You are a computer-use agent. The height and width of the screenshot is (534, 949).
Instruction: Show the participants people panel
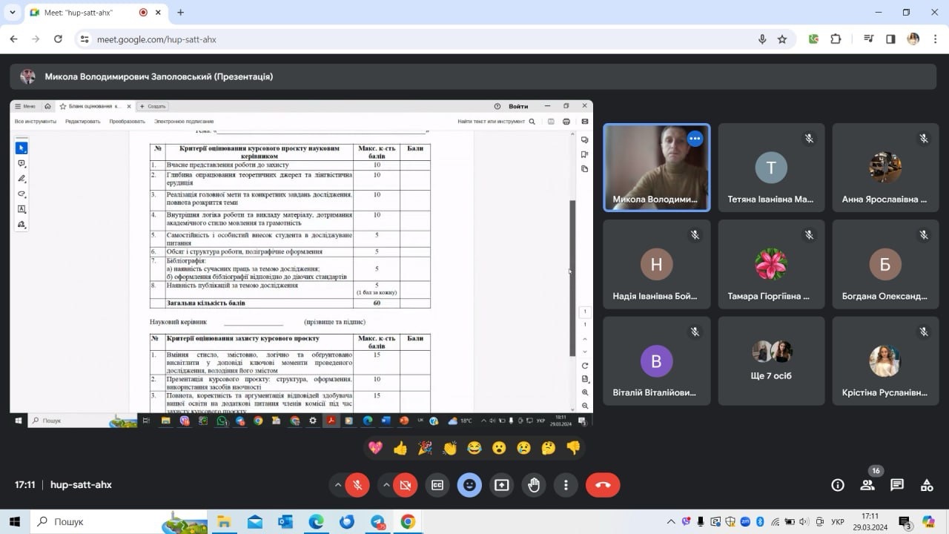pos(867,485)
